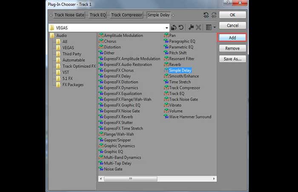
Task: Click the horizontal scrollbar thumb
Action: pyautogui.click(x=131, y=179)
